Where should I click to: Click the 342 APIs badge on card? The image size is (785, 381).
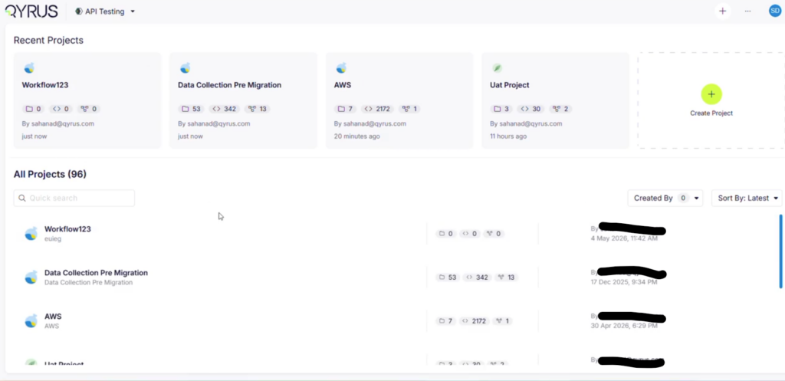[225, 109]
